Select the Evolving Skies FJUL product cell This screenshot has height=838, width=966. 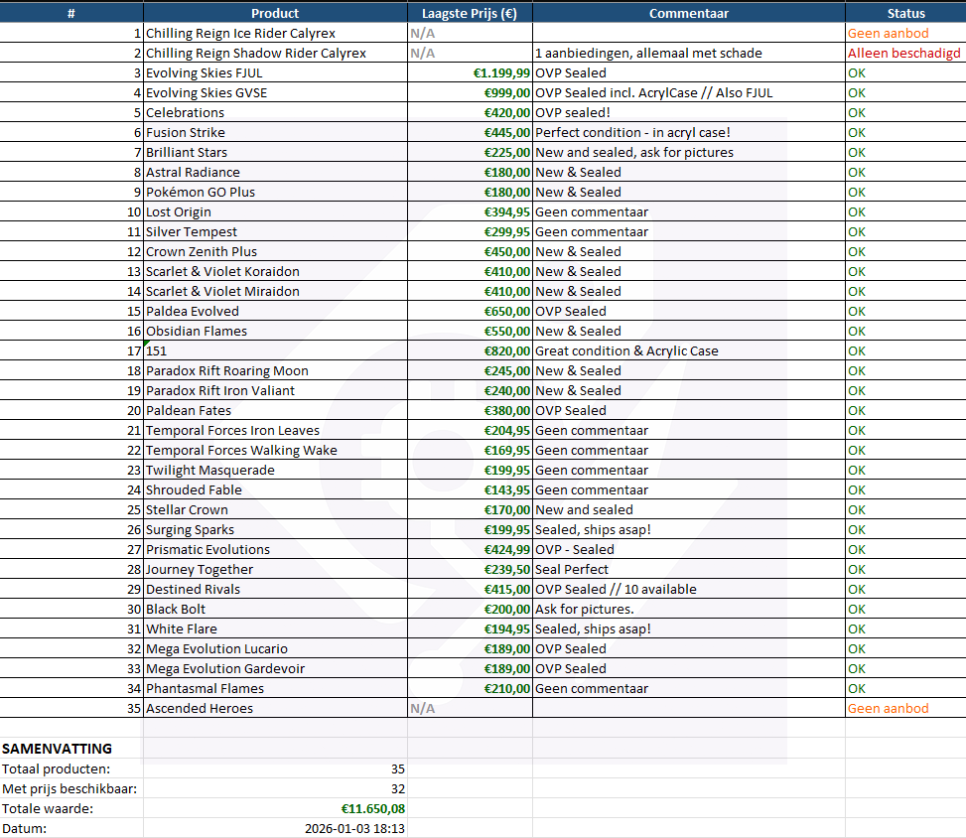(x=275, y=72)
